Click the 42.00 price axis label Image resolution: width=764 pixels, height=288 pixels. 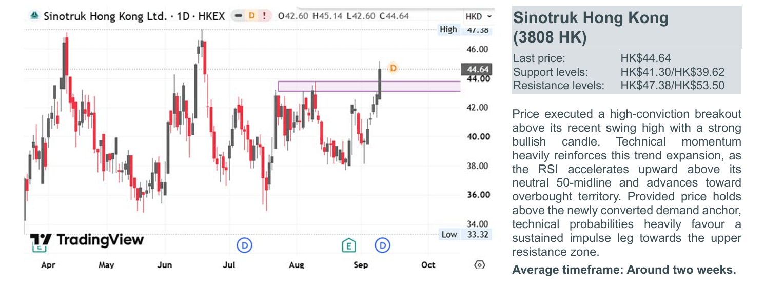478,108
